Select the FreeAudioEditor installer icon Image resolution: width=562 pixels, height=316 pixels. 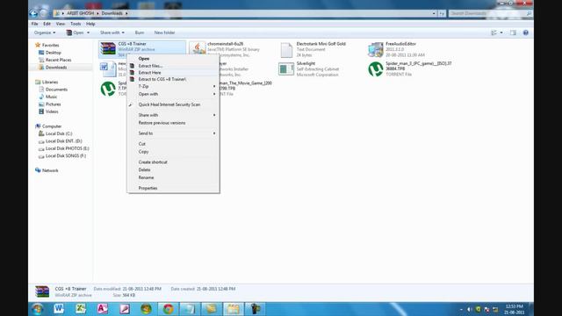[376, 49]
